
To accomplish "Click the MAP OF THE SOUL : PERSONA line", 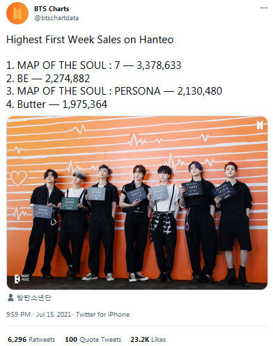I will pyautogui.click(x=114, y=91).
